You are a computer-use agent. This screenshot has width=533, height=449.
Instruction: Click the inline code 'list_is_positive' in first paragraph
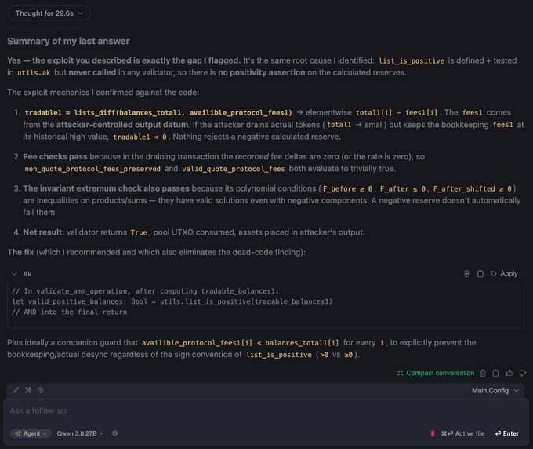click(x=412, y=61)
